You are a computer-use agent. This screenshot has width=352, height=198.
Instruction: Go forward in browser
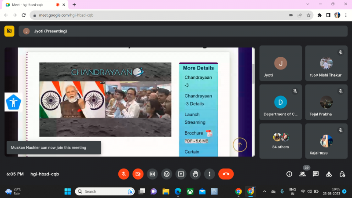(15, 15)
